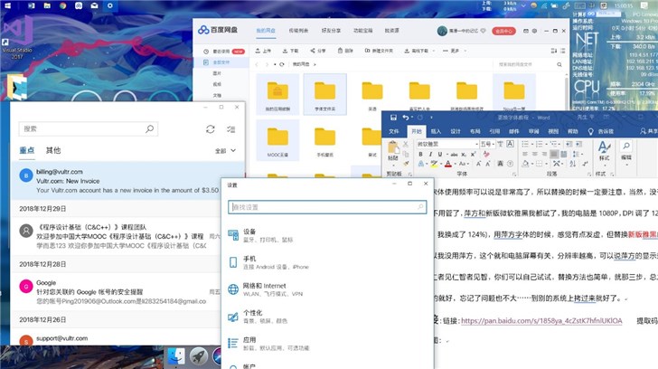Click Share (分享) in Baidu Netdisk toolbar

318,51
